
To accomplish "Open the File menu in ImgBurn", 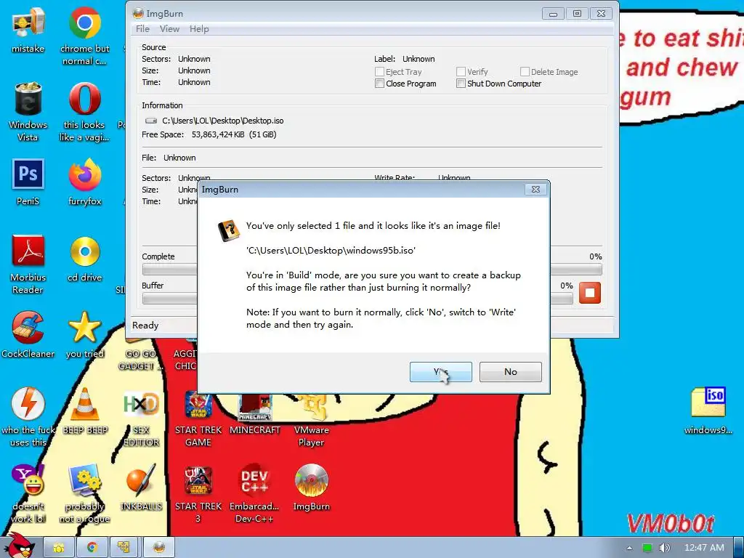I will (x=142, y=29).
